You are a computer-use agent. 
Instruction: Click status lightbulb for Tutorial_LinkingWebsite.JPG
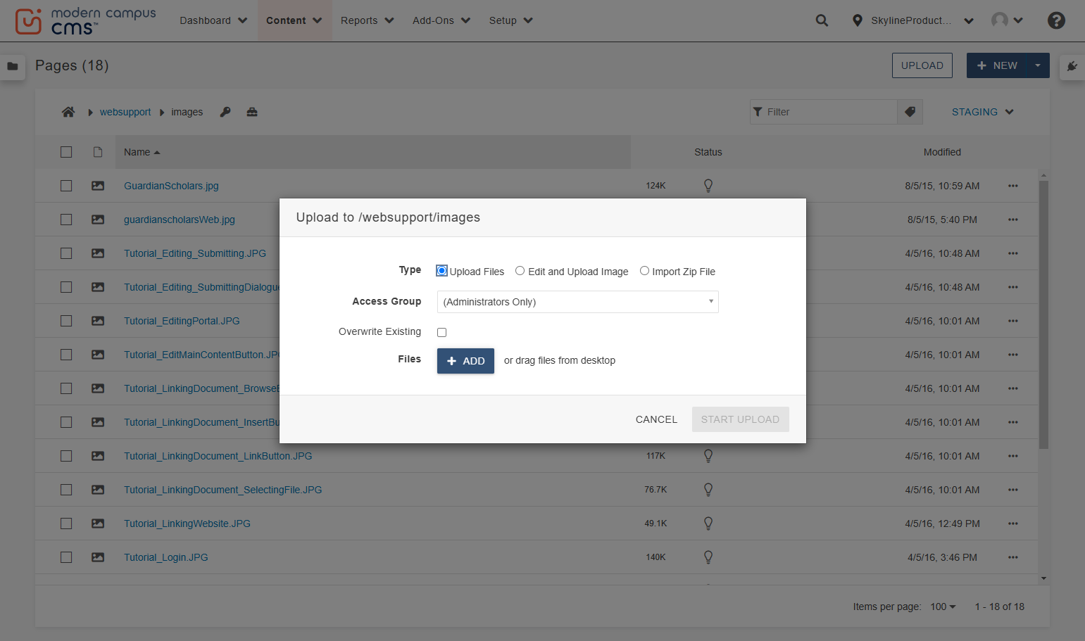pyautogui.click(x=708, y=523)
